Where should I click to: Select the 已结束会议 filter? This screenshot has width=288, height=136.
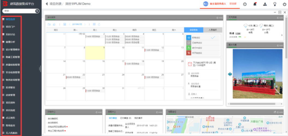click(203, 43)
